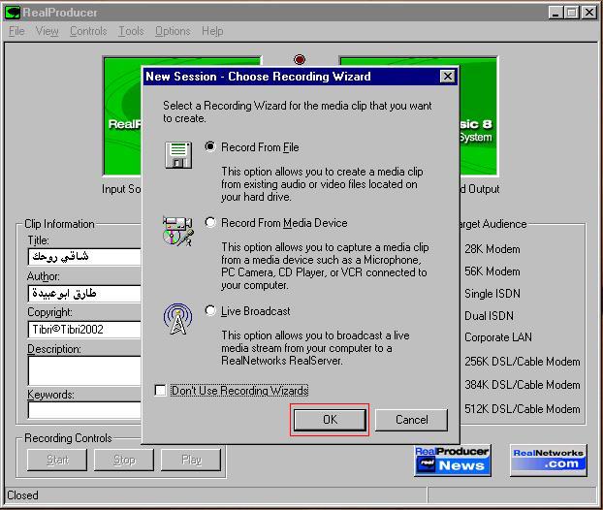
Task: Click the Live Broadcast antenna tower icon
Action: 177,319
